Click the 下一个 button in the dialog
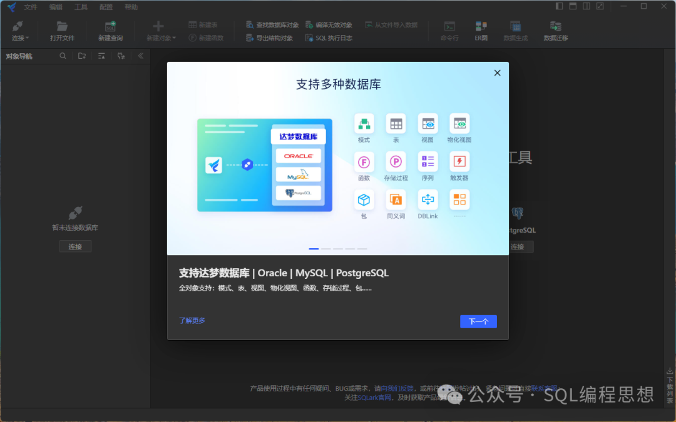The width and height of the screenshot is (676, 422). pyautogui.click(x=478, y=321)
